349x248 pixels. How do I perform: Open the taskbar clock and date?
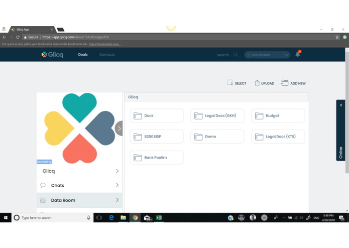328,218
